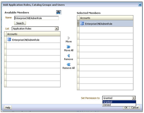Click role icon in Available Members list

tap(9, 40)
